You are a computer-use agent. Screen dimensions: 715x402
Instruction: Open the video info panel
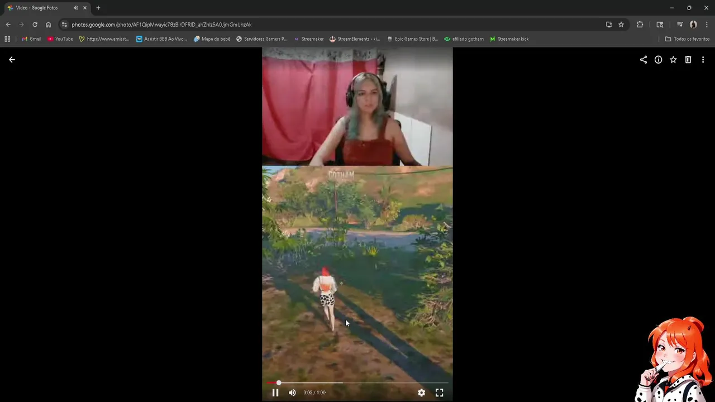pyautogui.click(x=659, y=60)
